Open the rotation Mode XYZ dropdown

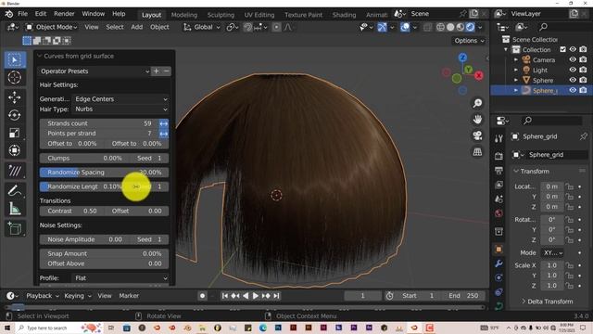tap(553, 252)
